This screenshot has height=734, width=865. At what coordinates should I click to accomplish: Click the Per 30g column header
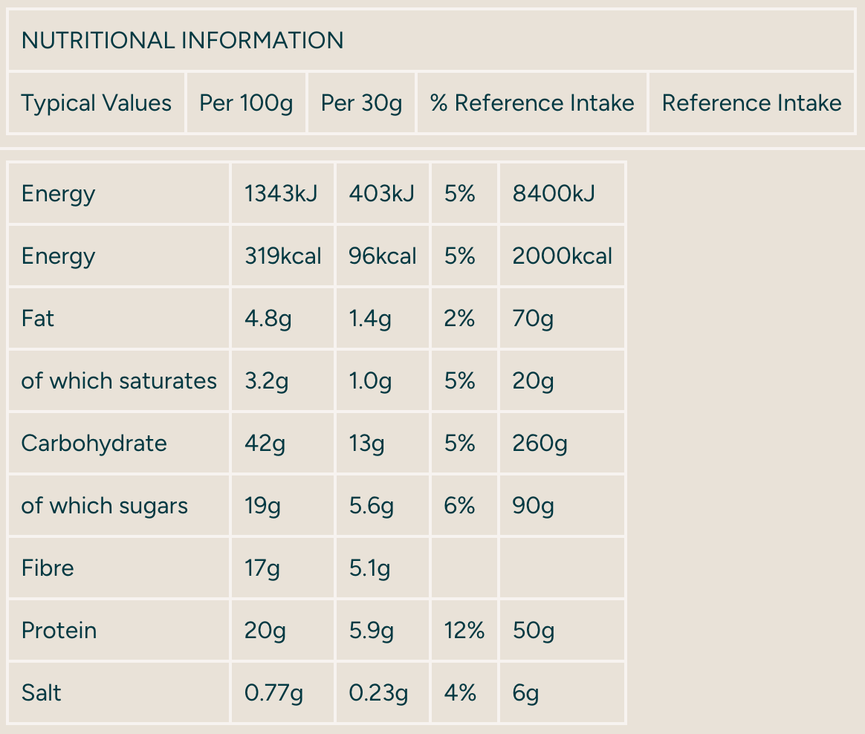pos(361,103)
